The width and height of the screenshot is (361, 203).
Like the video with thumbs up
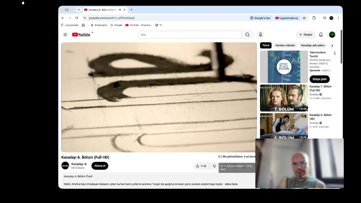click(201, 166)
